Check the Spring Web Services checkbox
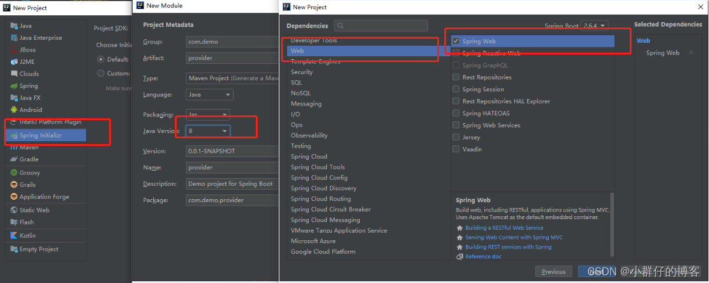This screenshot has width=709, height=283. point(456,125)
